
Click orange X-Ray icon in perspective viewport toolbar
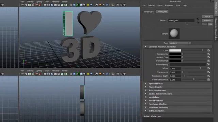point(100,5)
